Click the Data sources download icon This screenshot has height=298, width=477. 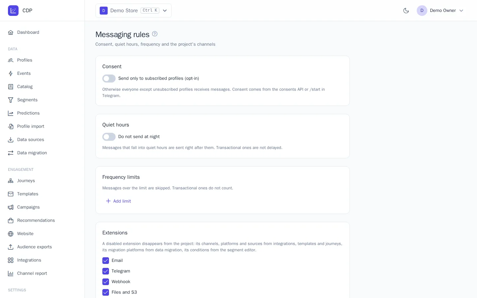[11, 140]
